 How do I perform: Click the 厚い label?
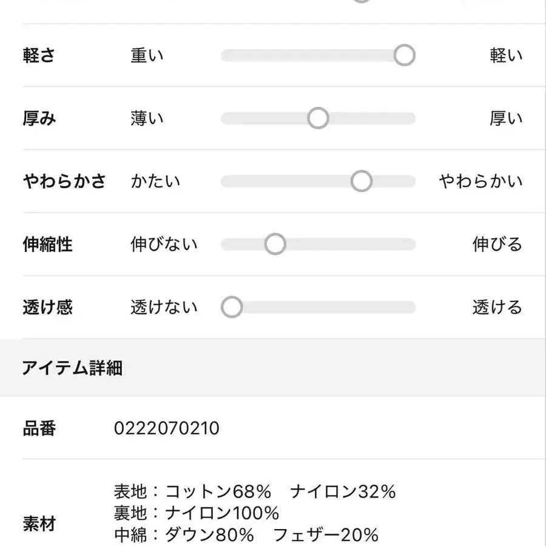coord(506,118)
